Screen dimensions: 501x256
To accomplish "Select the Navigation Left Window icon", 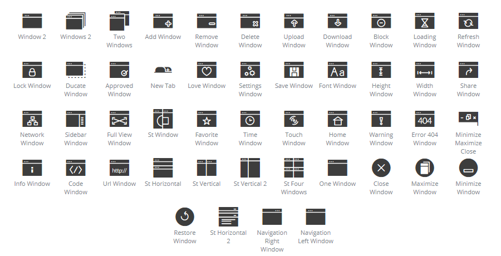I will [x=316, y=217].
